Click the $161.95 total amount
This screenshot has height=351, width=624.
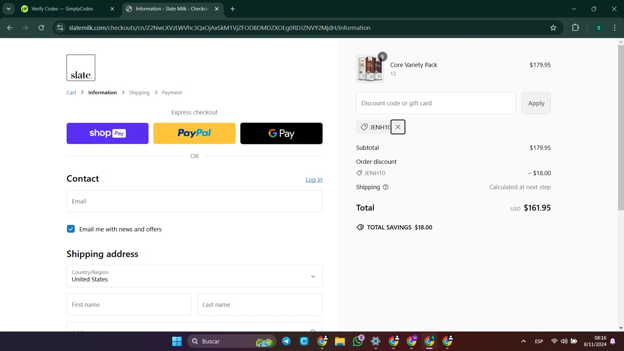537,208
